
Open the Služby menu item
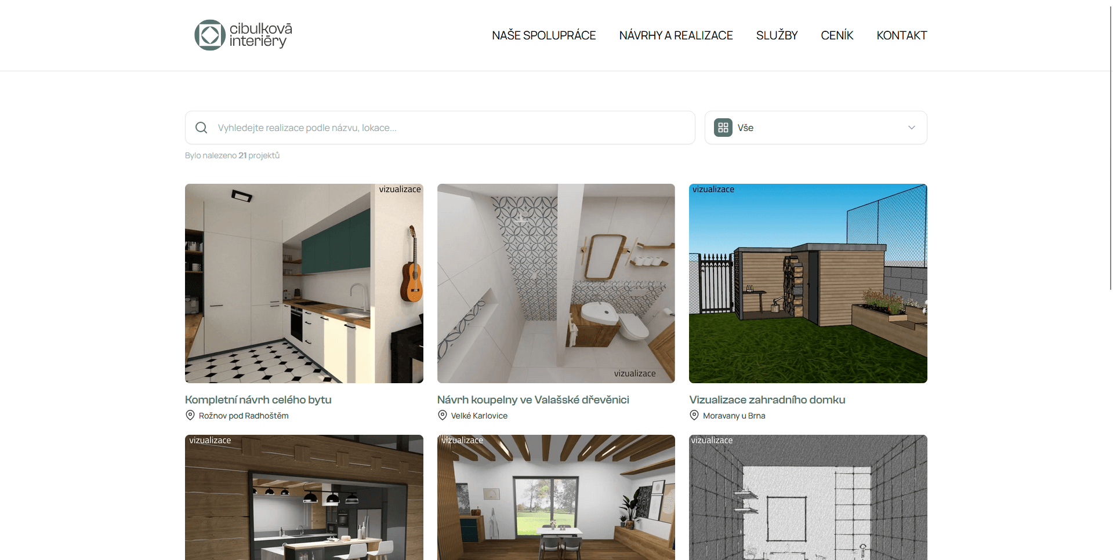point(777,35)
